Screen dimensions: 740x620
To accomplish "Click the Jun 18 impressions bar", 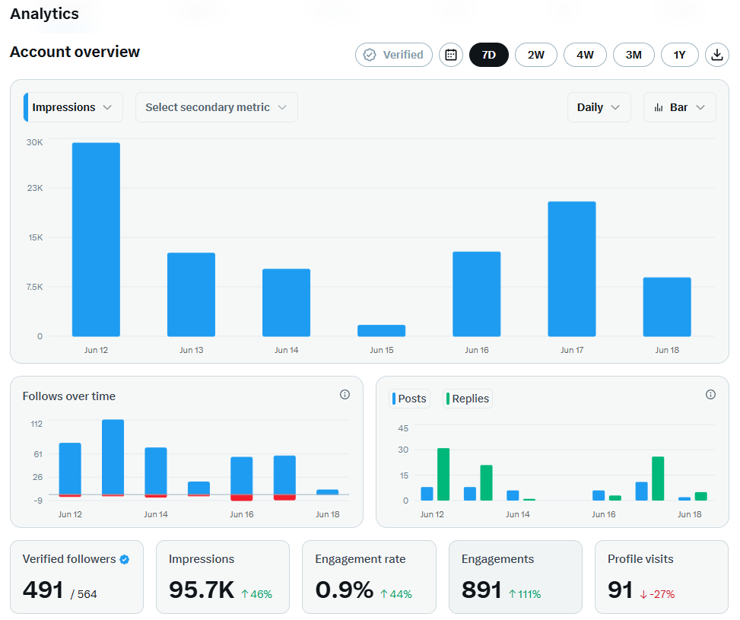I will pos(667,307).
